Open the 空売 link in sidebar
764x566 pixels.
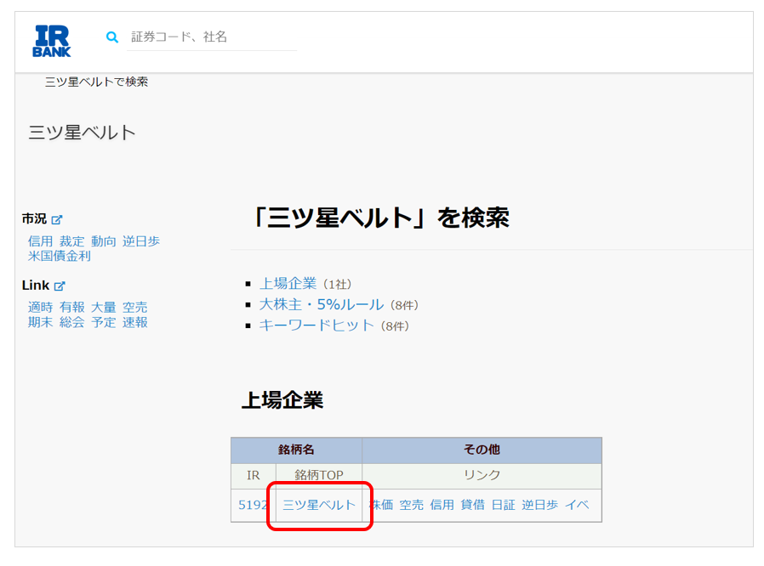coord(134,308)
